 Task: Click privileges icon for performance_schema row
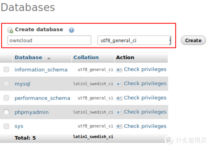(119, 98)
